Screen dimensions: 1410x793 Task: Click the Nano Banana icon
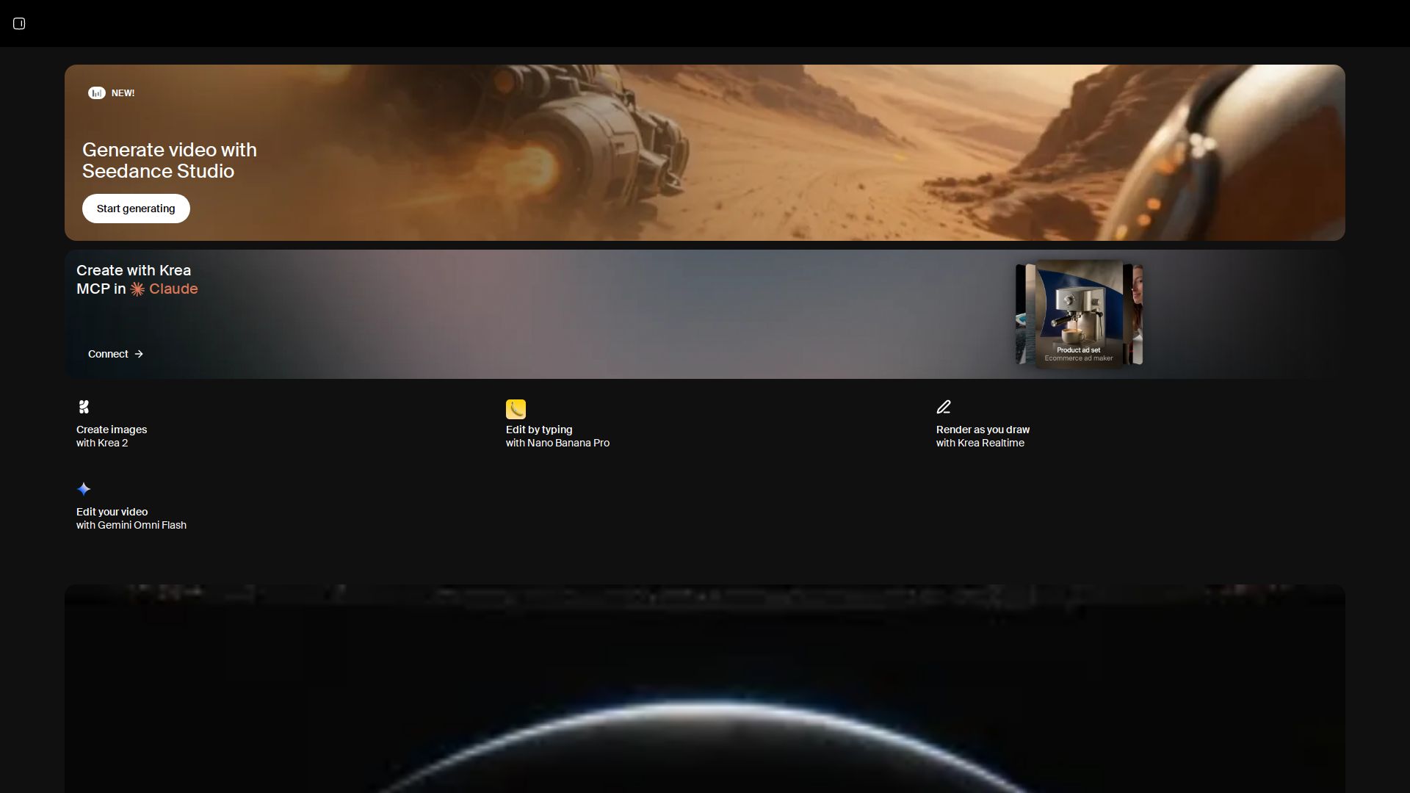(x=516, y=409)
